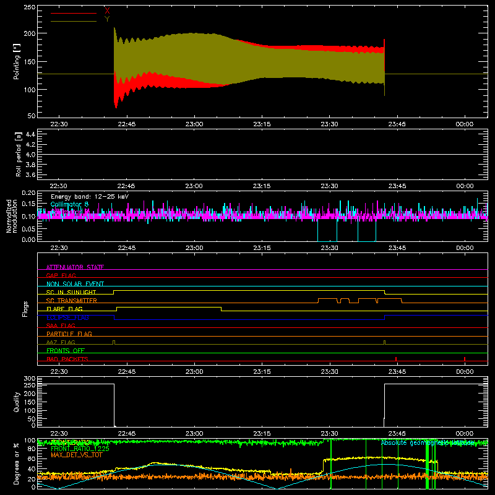This screenshot has width=495, height=495.
Task: Click the SC_TRANSMITTER flag label
Action: [x=72, y=301]
